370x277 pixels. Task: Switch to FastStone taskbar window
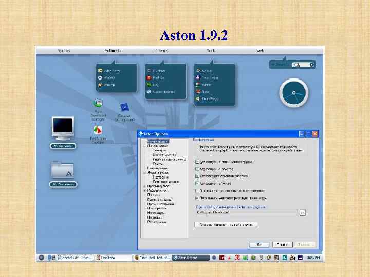(x=113, y=258)
